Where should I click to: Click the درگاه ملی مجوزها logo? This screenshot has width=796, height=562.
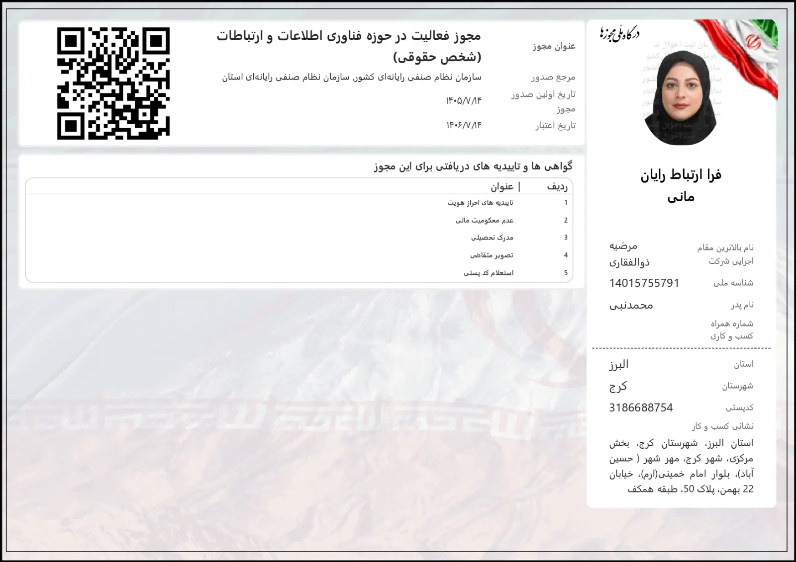(x=619, y=34)
